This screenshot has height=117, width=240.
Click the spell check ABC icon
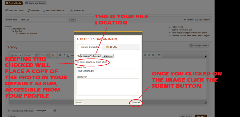(x=159, y=55)
